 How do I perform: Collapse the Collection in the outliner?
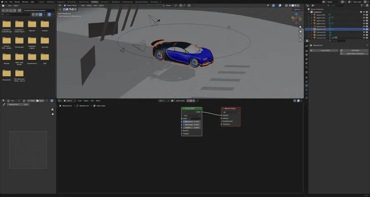click(309, 12)
